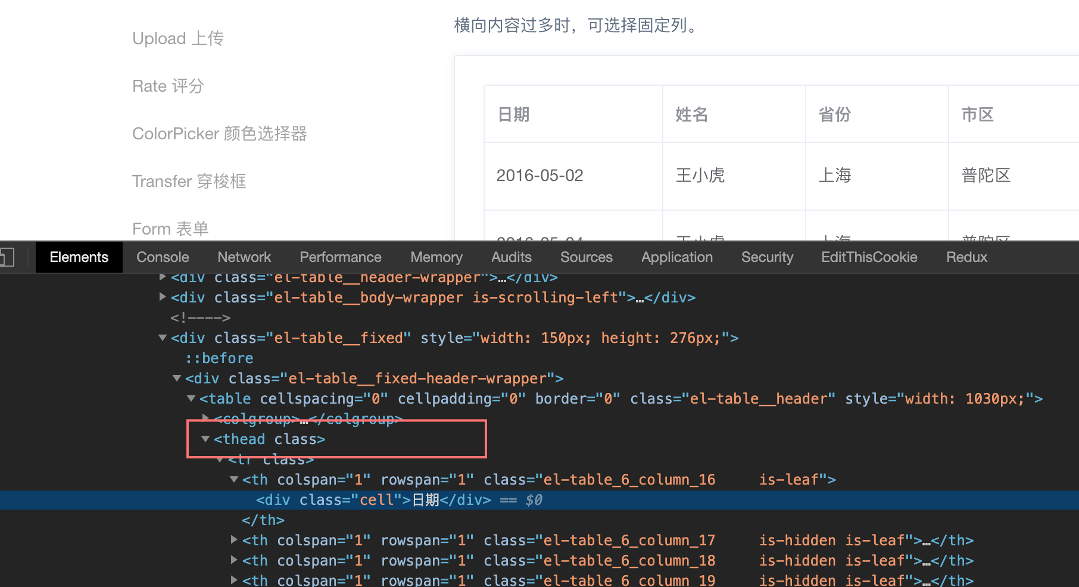The height and width of the screenshot is (587, 1079).
Task: Switch to the Console tab
Action: (x=162, y=257)
